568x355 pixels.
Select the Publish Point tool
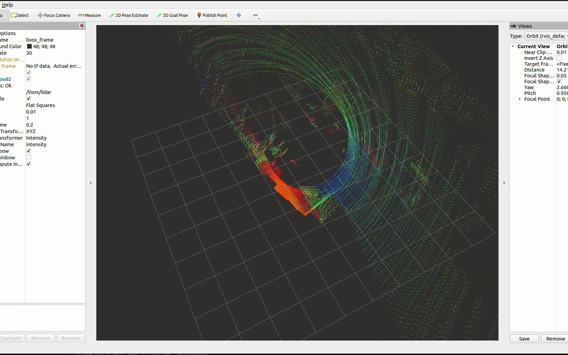tap(212, 15)
